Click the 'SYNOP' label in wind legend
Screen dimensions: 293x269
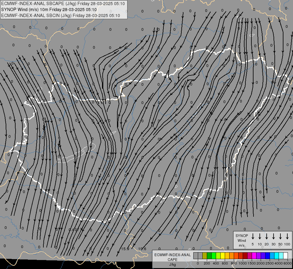pyautogui.click(x=242, y=236)
